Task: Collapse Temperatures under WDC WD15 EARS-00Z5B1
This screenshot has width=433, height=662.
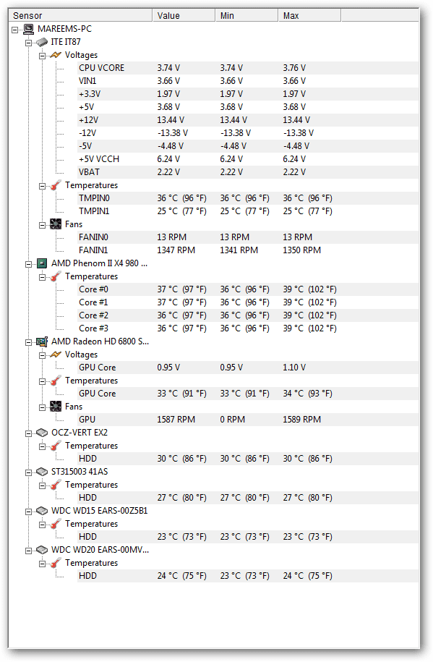Action: click(x=42, y=525)
